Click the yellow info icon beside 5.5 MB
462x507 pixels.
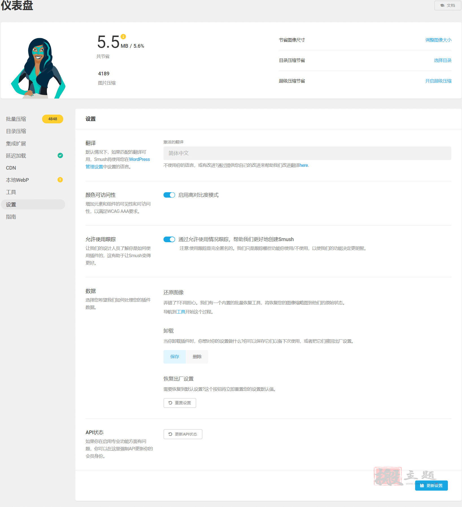click(123, 36)
